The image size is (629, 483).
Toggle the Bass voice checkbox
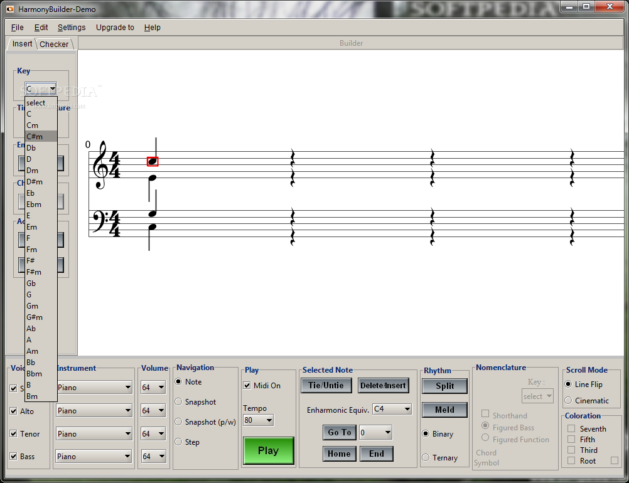(x=14, y=456)
